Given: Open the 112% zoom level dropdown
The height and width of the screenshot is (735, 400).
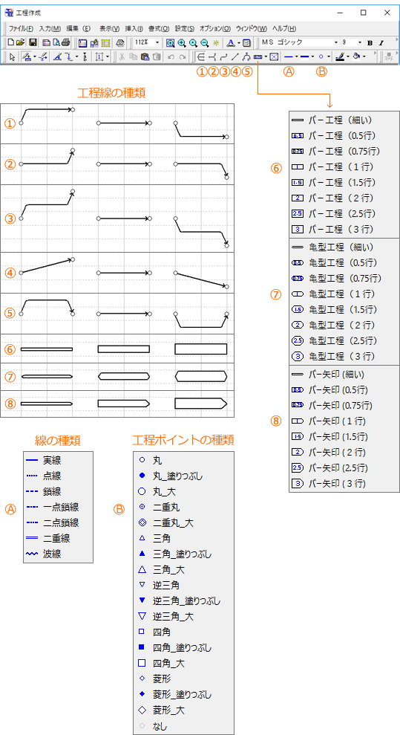Looking at the screenshot, I should pos(157,42).
